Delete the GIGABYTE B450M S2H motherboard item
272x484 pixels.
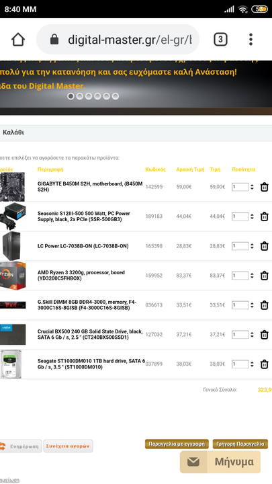click(265, 187)
